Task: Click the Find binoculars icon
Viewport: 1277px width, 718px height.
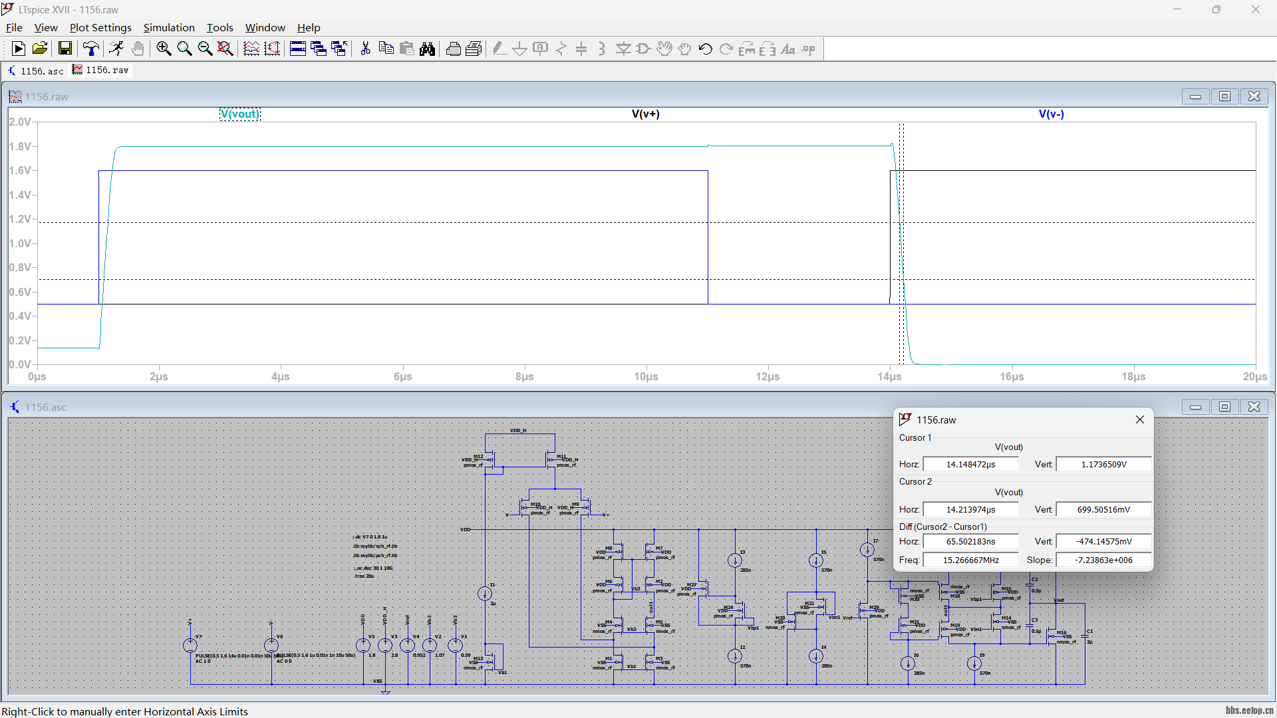Action: (427, 49)
